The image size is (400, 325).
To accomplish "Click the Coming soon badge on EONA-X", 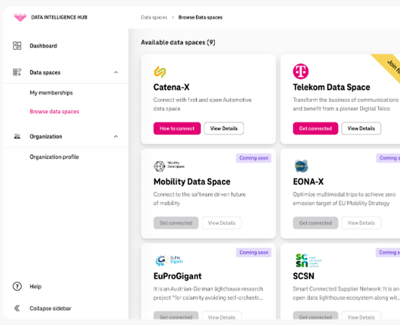I will pyautogui.click(x=388, y=158).
